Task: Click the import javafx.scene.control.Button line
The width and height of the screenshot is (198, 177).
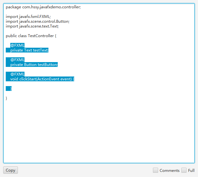Action: point(38,21)
